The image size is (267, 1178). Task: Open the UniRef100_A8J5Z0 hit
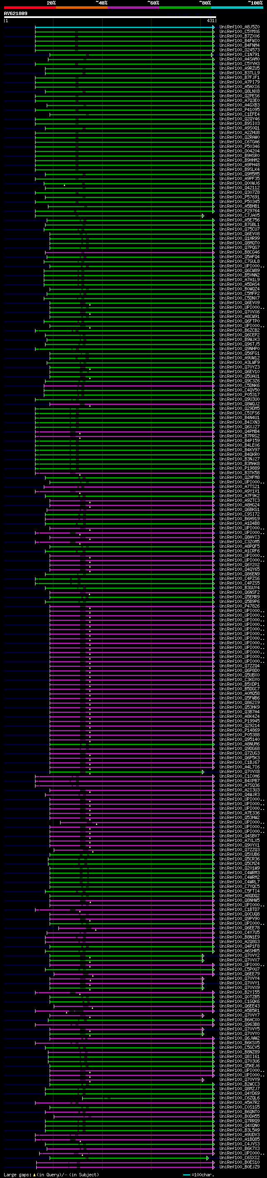pyautogui.click(x=239, y=27)
